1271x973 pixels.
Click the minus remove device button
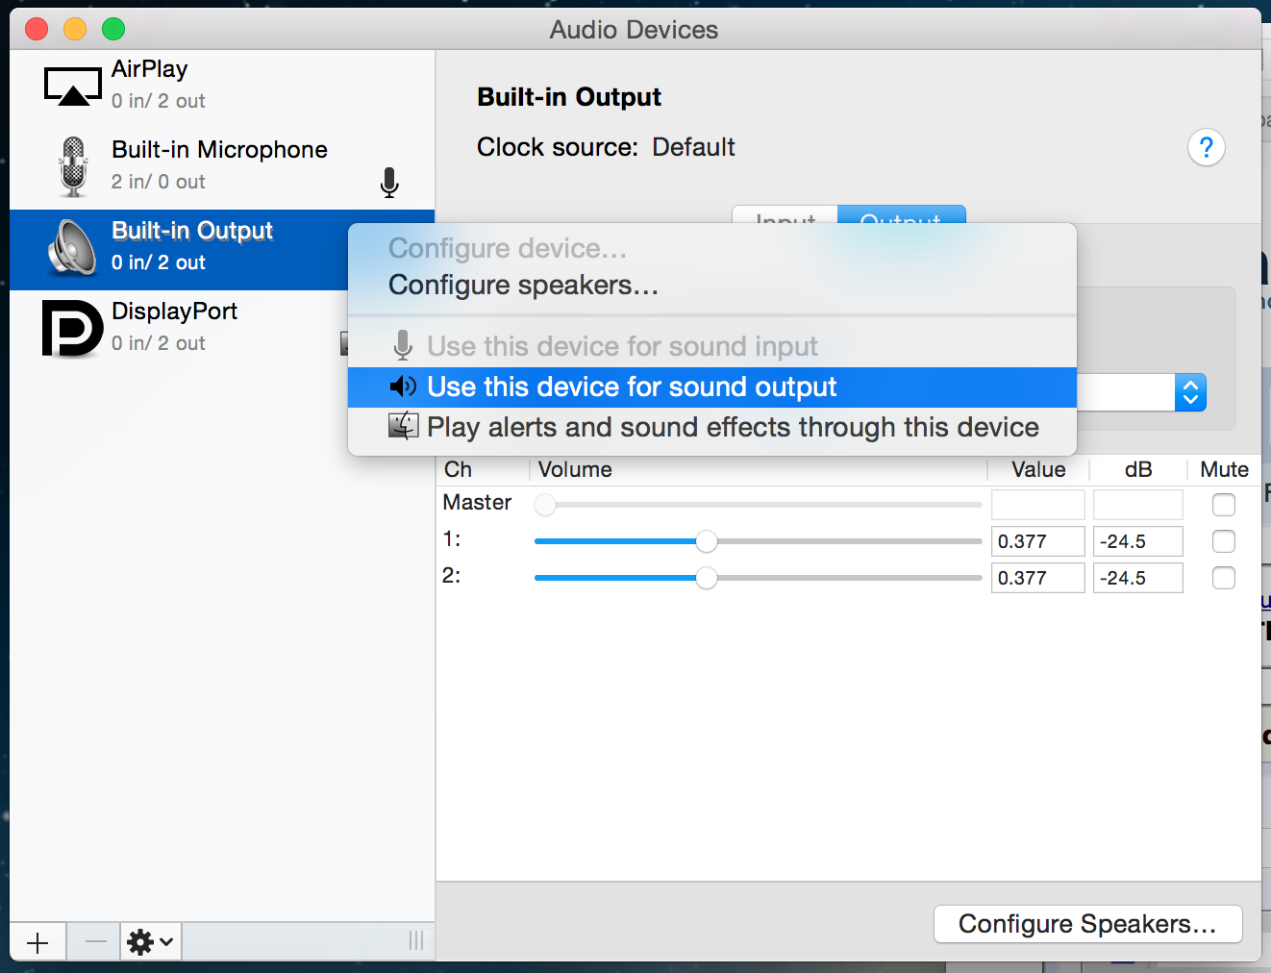coord(95,942)
